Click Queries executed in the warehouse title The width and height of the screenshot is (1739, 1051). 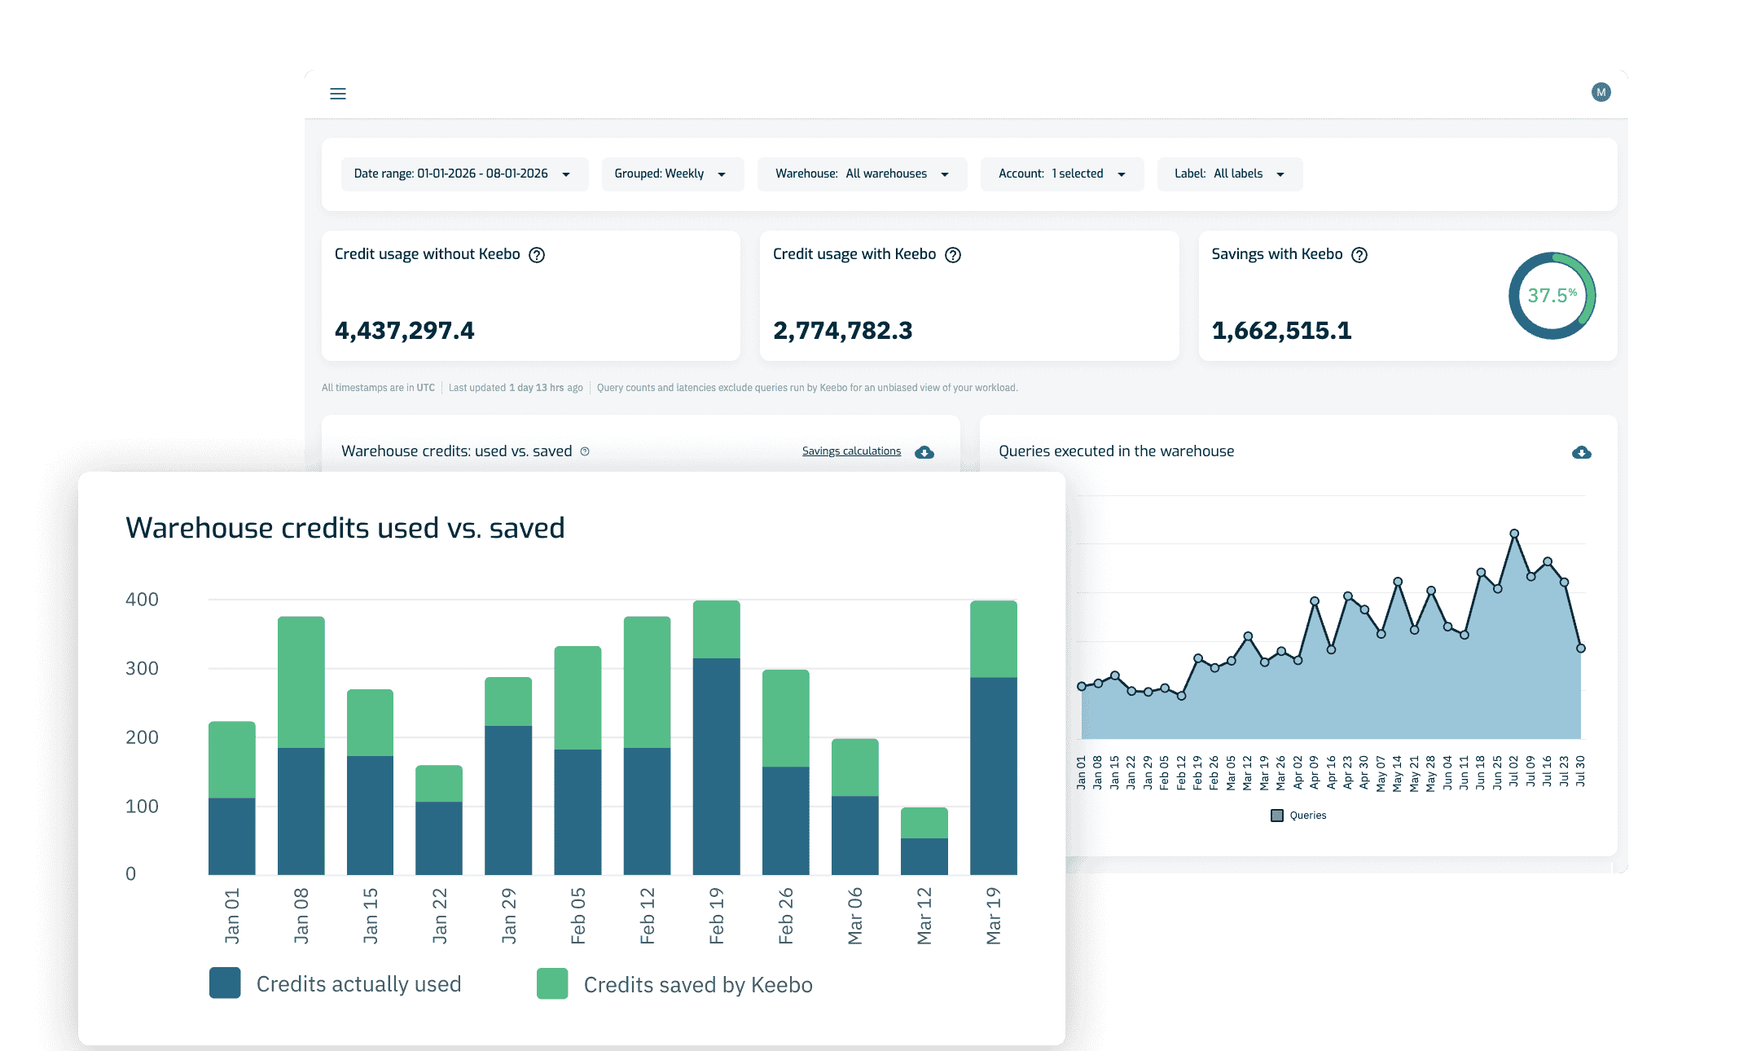(1116, 451)
